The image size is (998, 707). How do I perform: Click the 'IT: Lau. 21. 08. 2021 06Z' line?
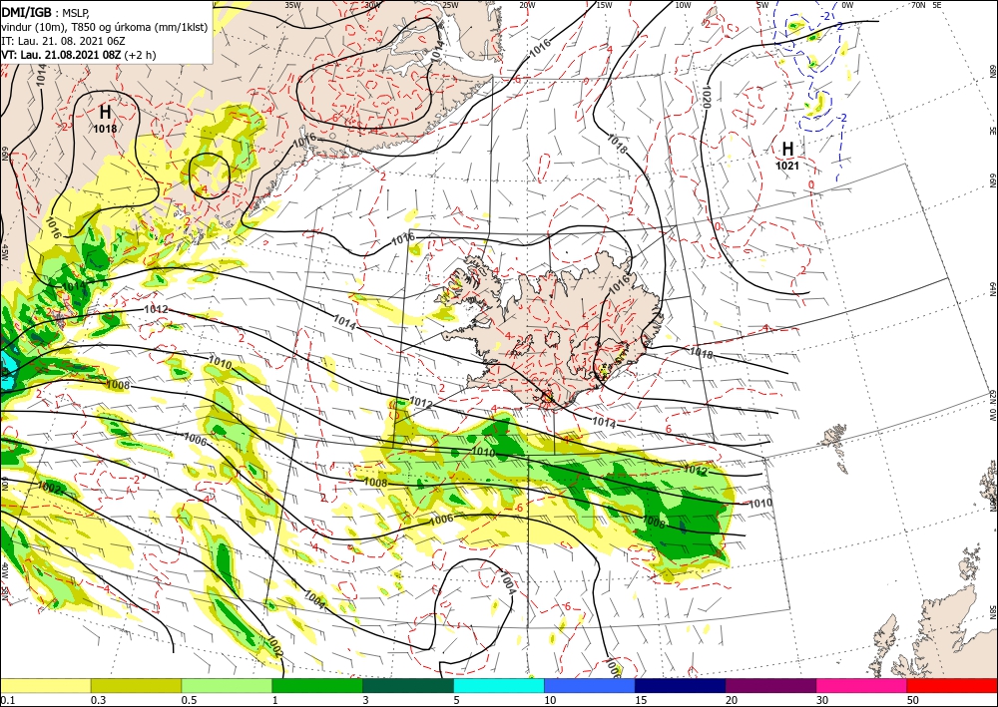pos(63,41)
